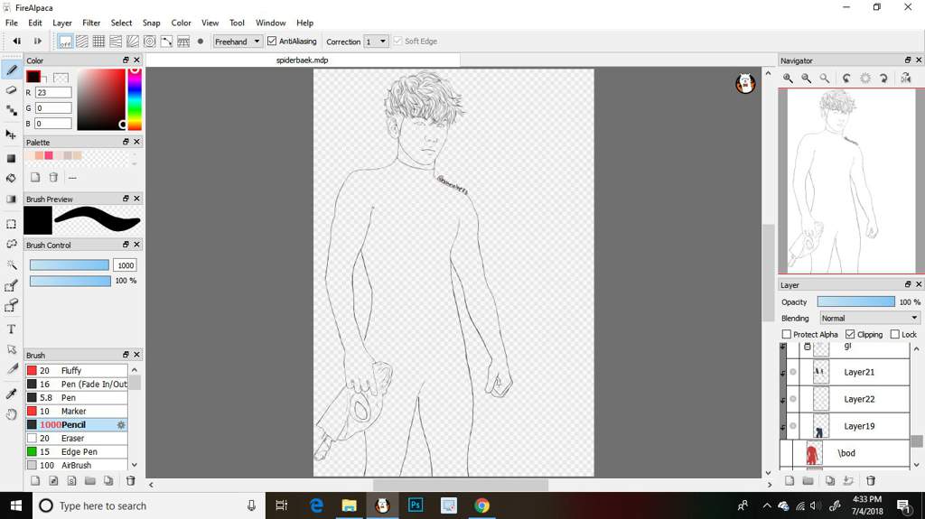Select the Eraser tool in left toolbar
This screenshot has width=925, height=519.
tap(11, 90)
